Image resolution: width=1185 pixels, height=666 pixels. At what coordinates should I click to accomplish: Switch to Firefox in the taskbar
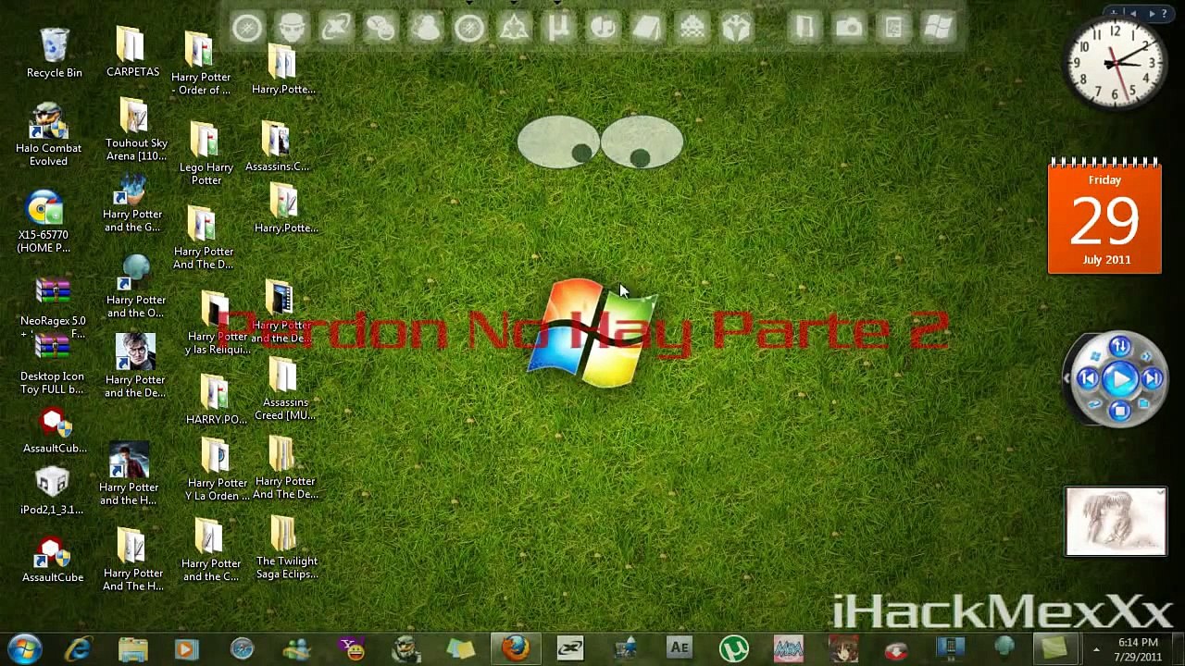(x=516, y=648)
